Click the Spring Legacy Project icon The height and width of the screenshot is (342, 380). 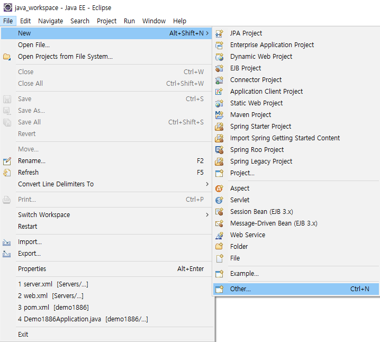coord(219,161)
